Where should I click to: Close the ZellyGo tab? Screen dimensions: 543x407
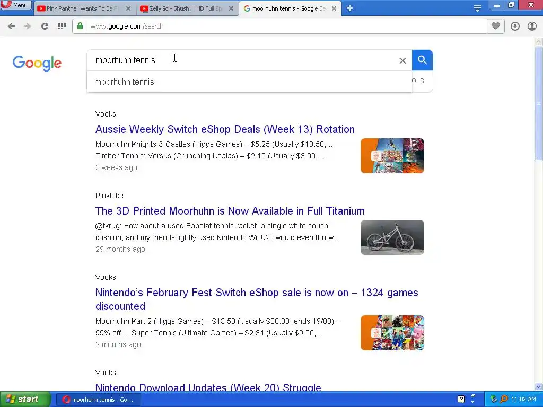point(231,8)
